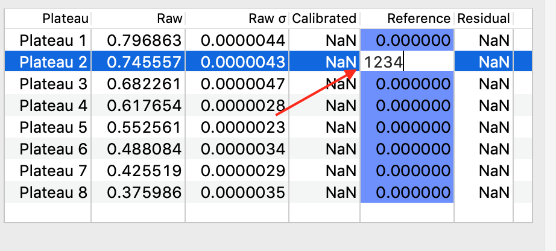Click the Raw σ column header
The image size is (556, 251).
[237, 19]
